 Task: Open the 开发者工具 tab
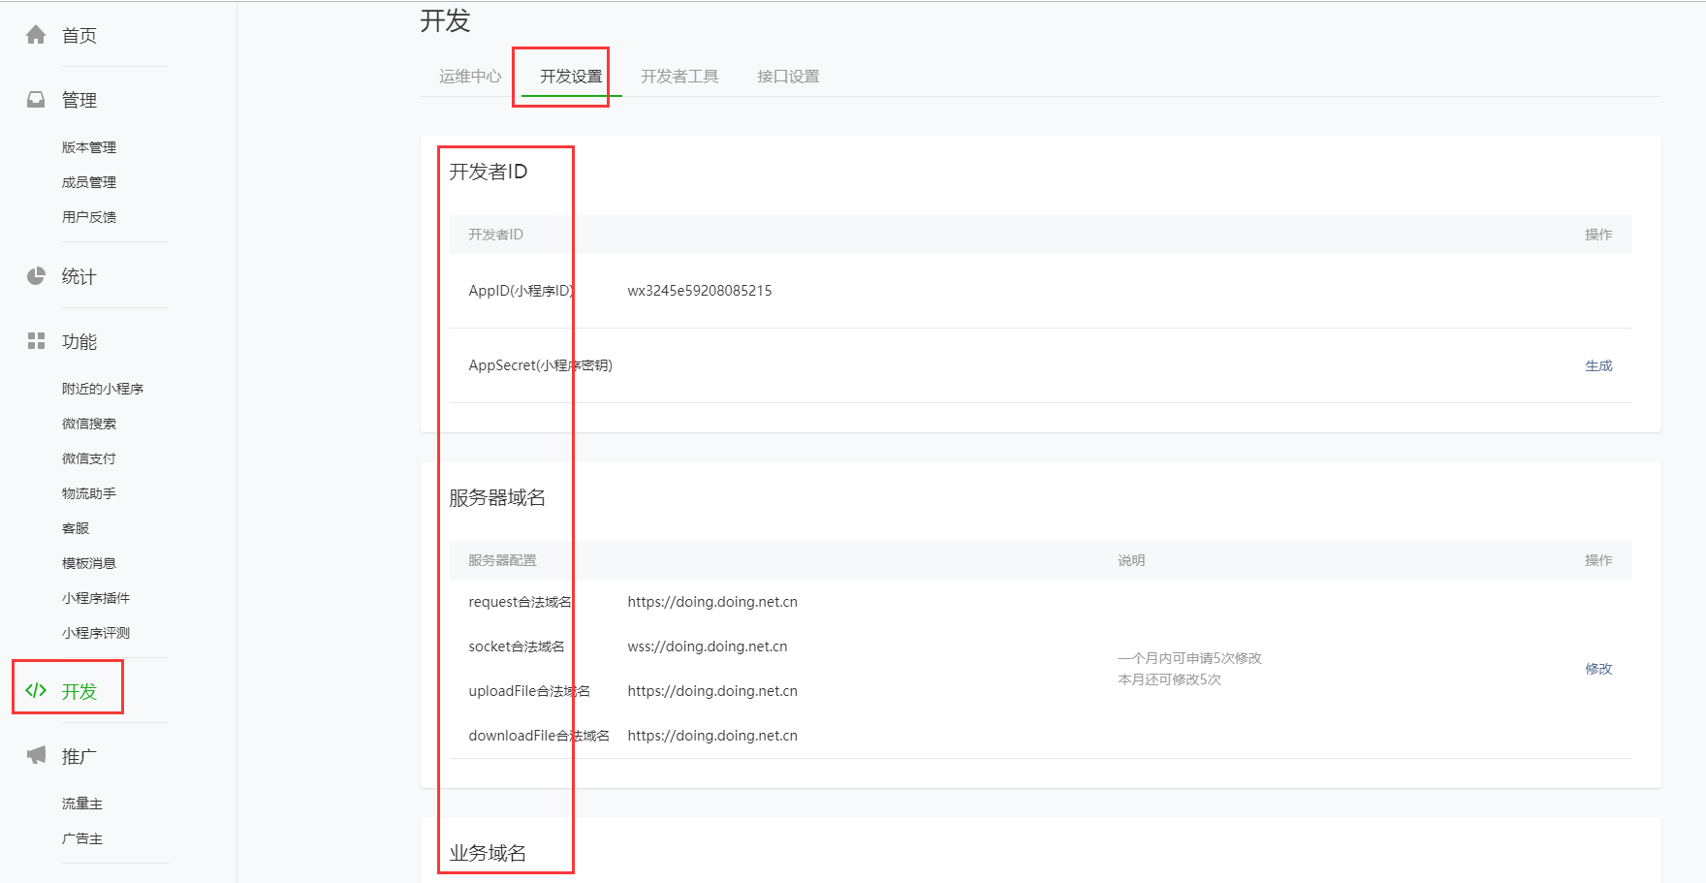tap(679, 77)
